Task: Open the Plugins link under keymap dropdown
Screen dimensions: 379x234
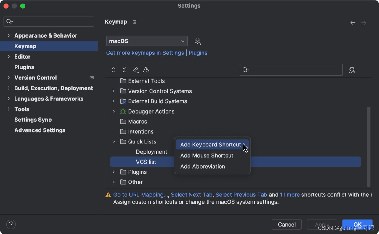Action: (198, 53)
